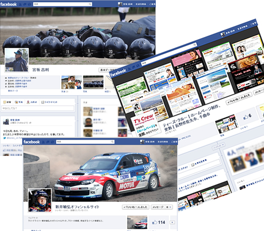The height and width of the screenshot is (231, 264).
Task: Click the Facebook logo in the top-left window
Action: (8, 4)
